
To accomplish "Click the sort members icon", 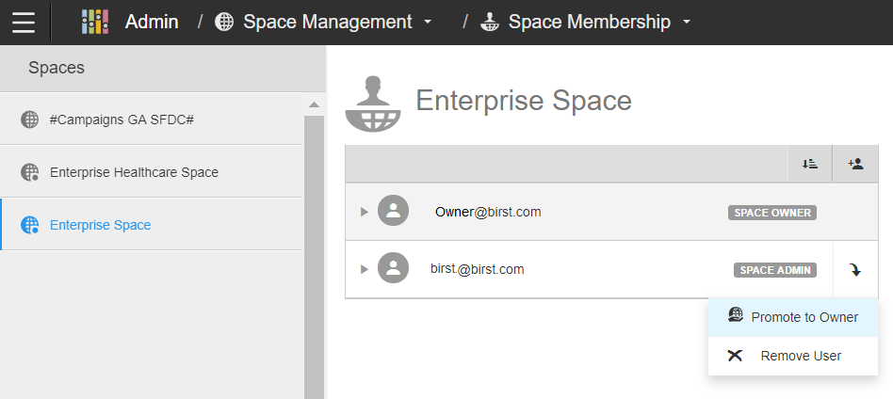I will (x=810, y=164).
